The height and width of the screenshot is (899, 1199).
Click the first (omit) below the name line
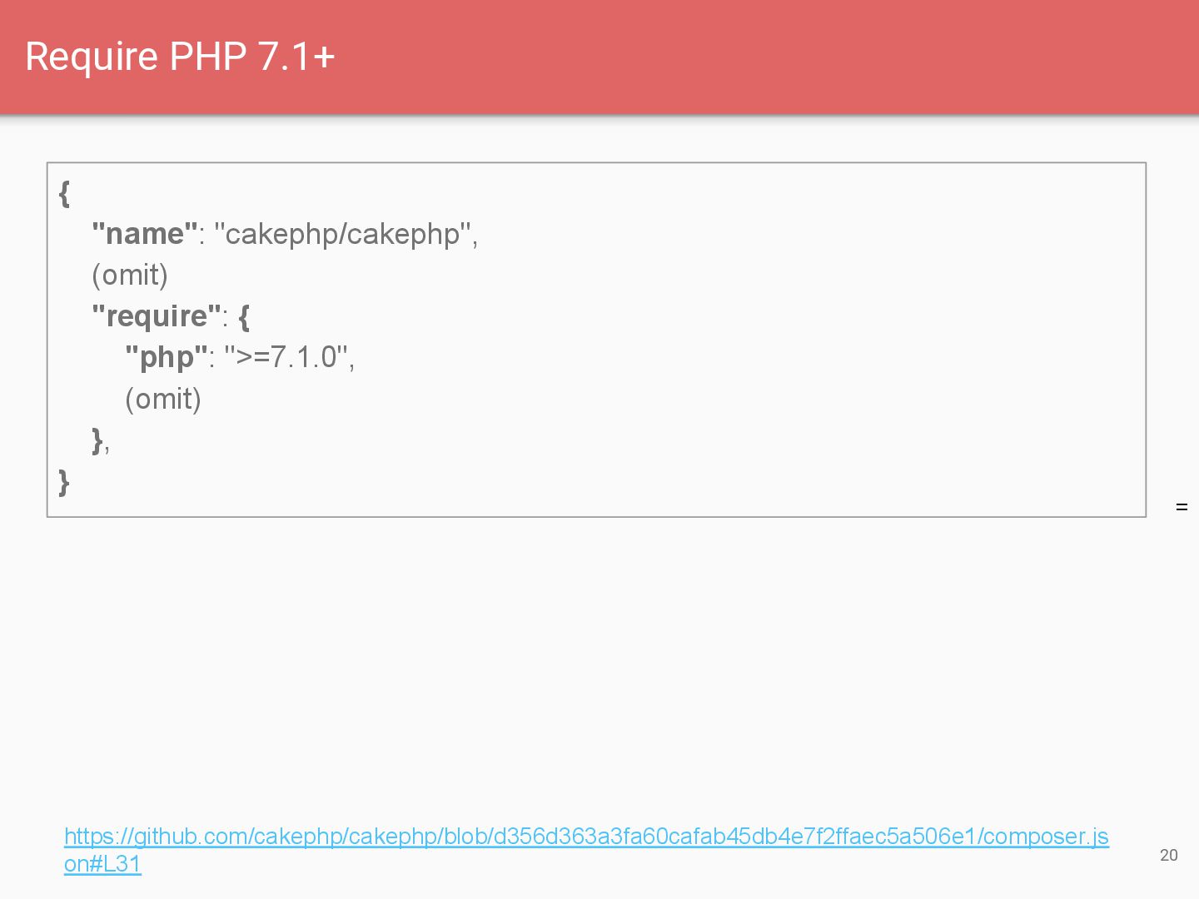(130, 275)
